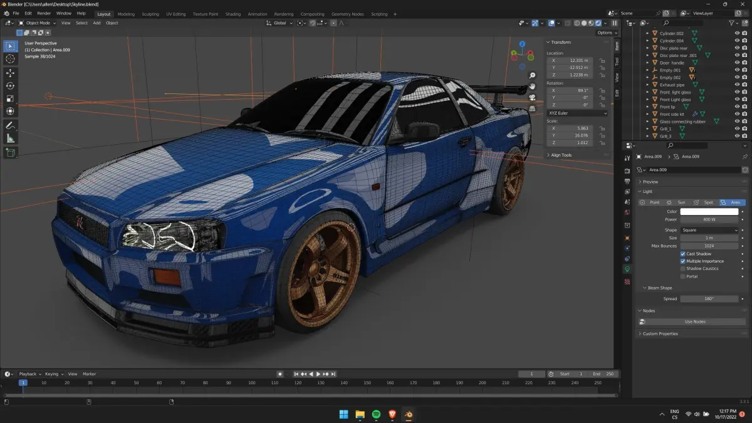Select the Annotate pencil tool

(10, 125)
